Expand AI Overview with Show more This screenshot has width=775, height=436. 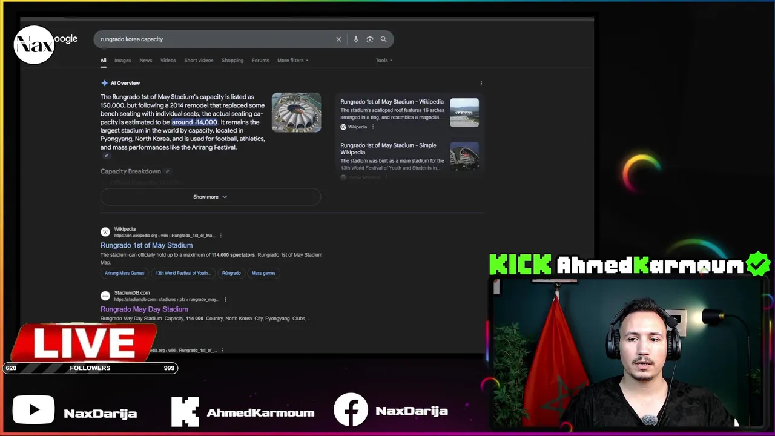[210, 197]
